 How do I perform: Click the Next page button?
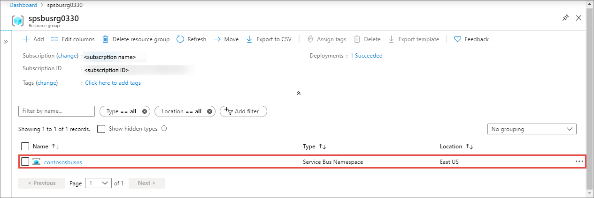tap(147, 183)
